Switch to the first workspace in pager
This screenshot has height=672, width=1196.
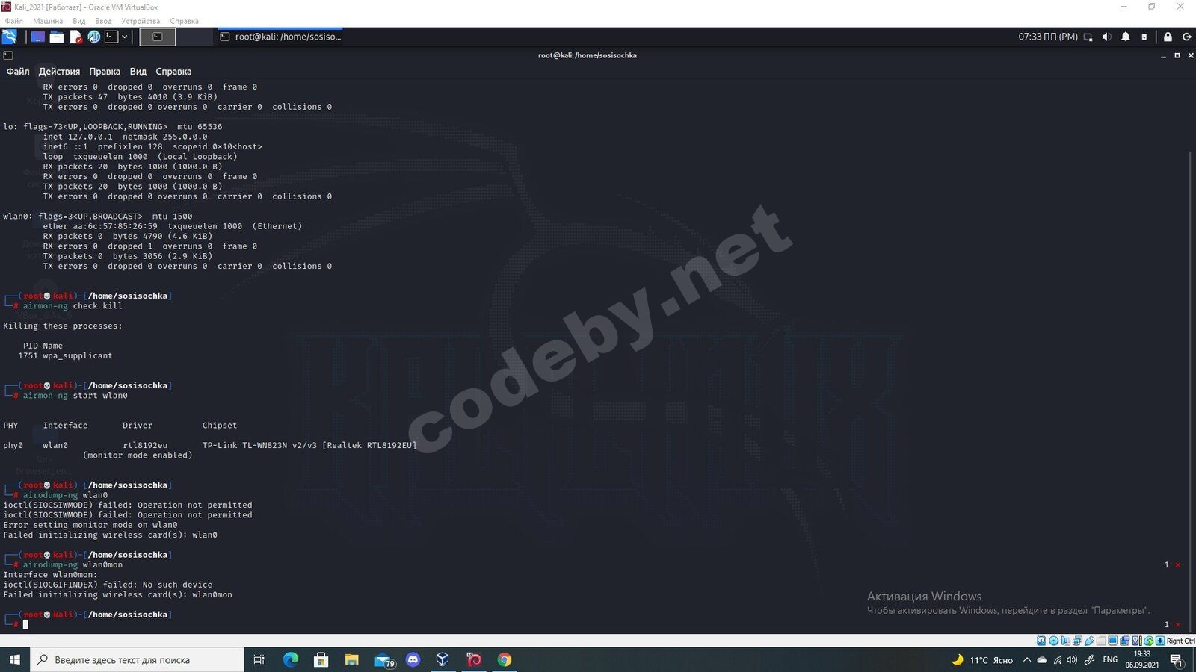click(x=158, y=37)
